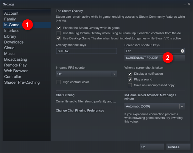Screen dimensions: 193x153
Task: Open the Web Browser settings section
Action: click(27, 71)
